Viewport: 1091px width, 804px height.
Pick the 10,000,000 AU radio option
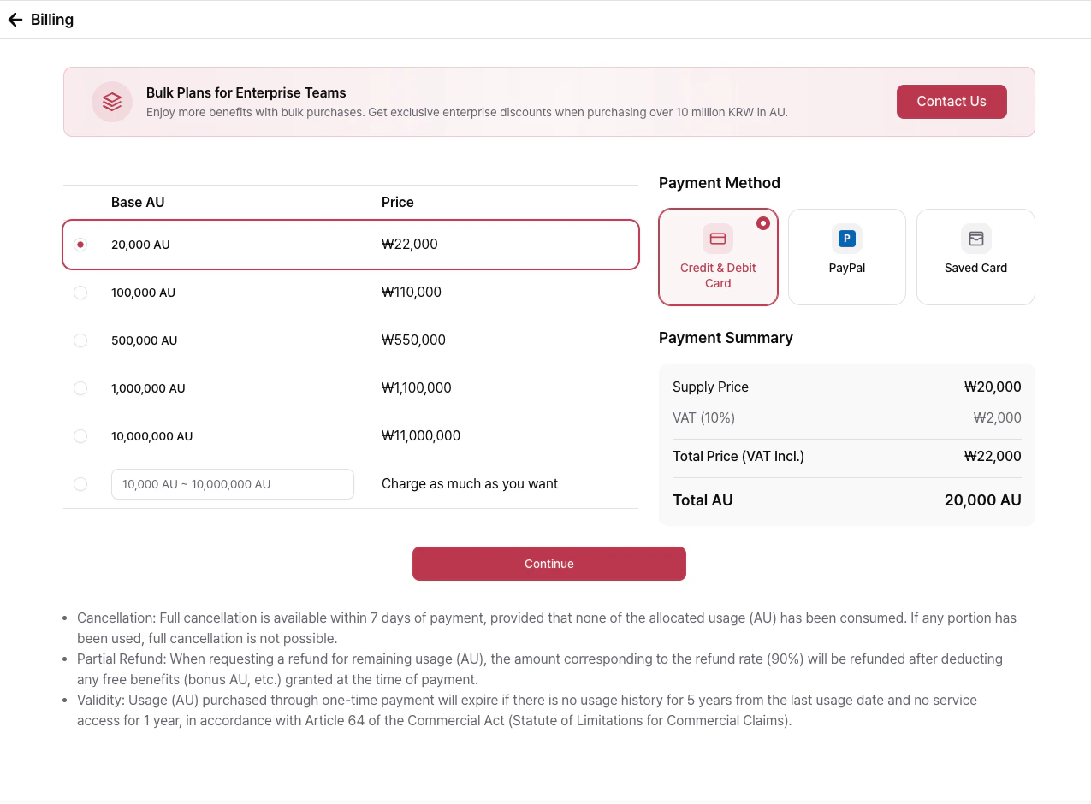point(80,436)
